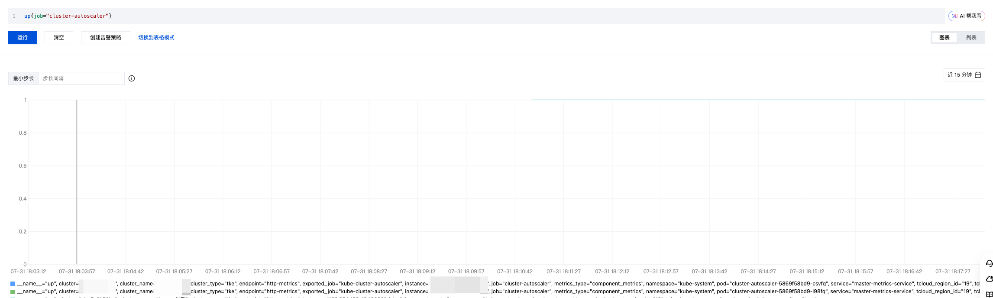Click the sparkle icon in AI 帮我写
The width and height of the screenshot is (993, 298).
click(955, 16)
